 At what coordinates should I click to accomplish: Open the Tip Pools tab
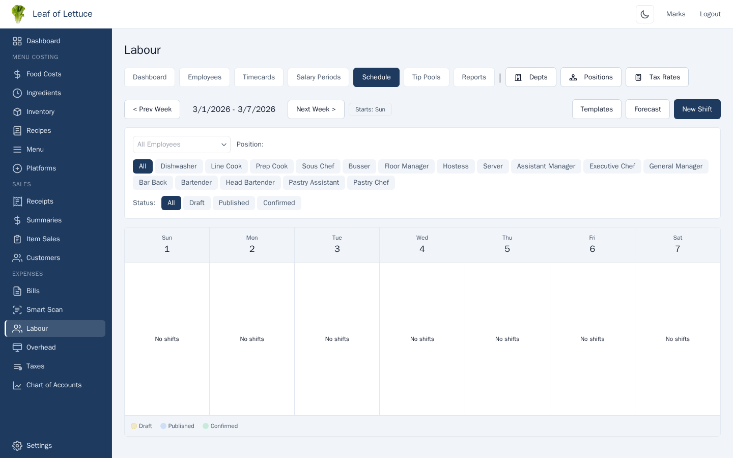pos(426,77)
